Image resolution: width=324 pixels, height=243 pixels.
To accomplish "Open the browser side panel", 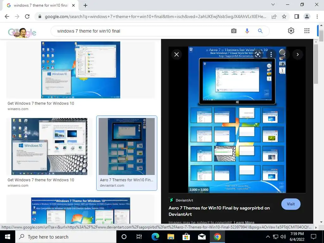I will point(297,16).
